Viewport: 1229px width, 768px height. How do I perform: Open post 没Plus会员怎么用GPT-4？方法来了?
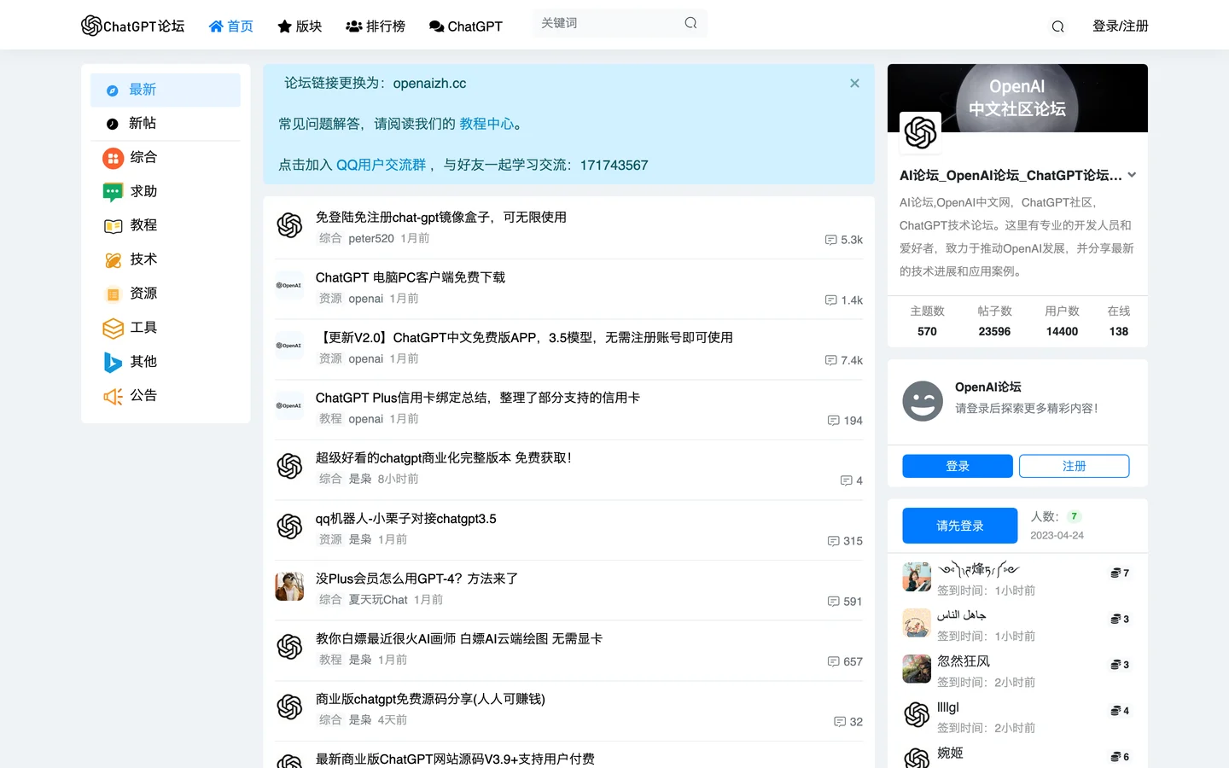[416, 578]
